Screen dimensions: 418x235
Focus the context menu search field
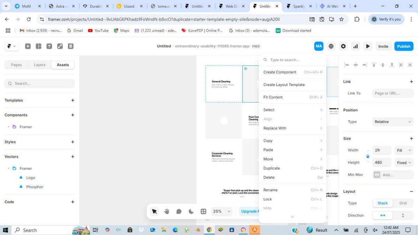click(293, 60)
